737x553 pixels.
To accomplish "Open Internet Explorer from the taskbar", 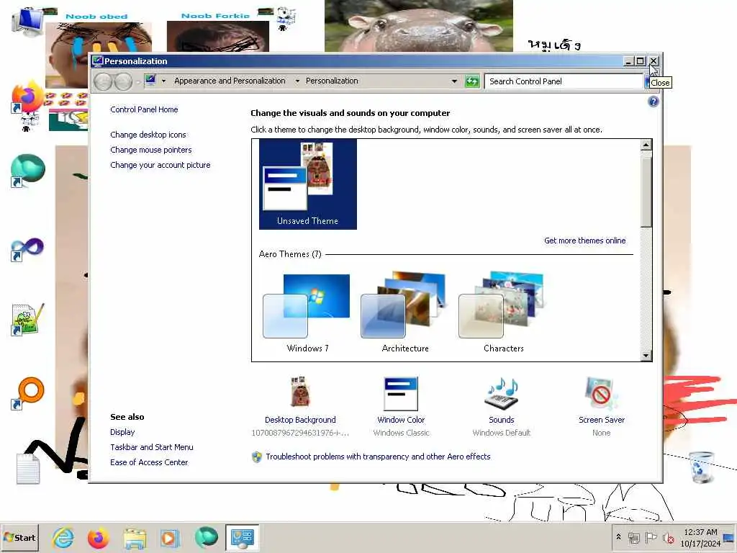I will pyautogui.click(x=63, y=537).
